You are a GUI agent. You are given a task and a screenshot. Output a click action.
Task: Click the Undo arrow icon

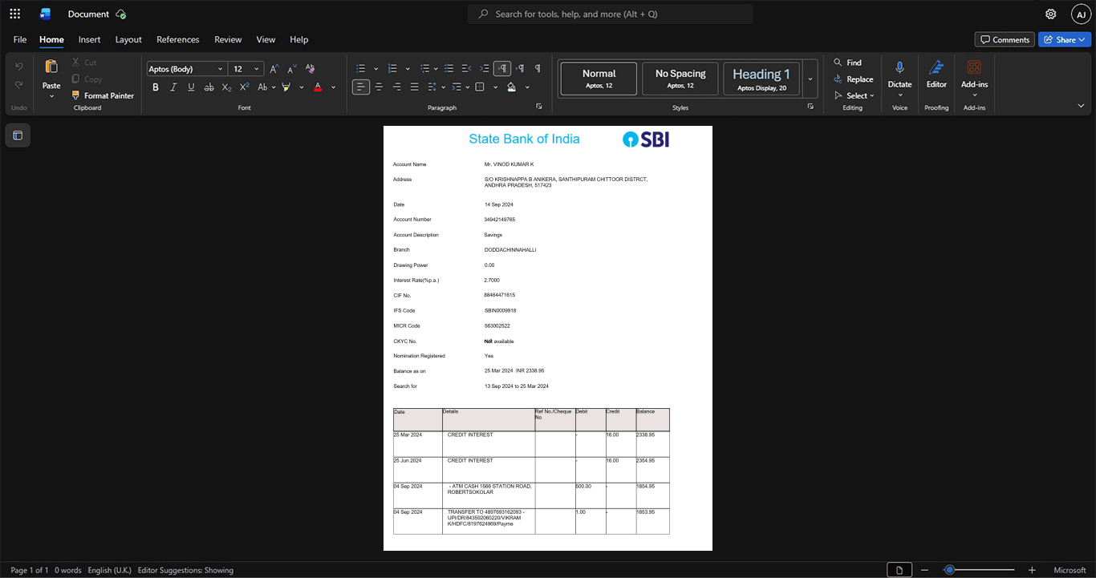[x=19, y=67]
